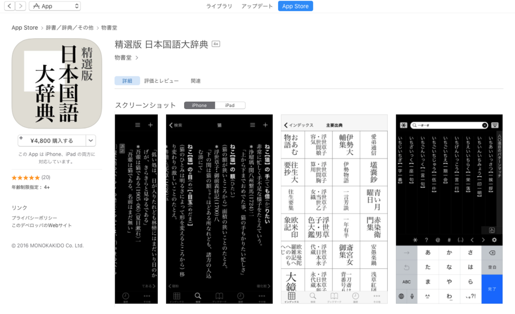Screen dimensions: 515x314
Task: Open the 猫 entry screenshot
Action: (x=219, y=209)
